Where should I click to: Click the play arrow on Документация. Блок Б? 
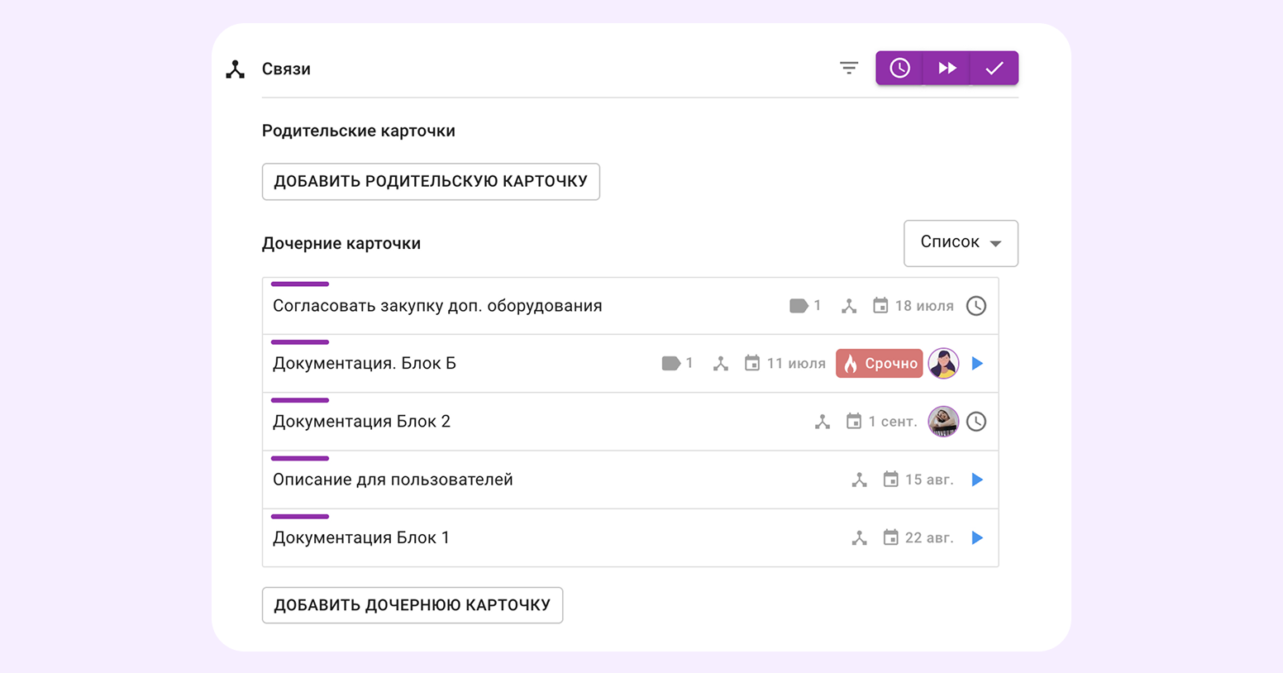[x=977, y=363]
